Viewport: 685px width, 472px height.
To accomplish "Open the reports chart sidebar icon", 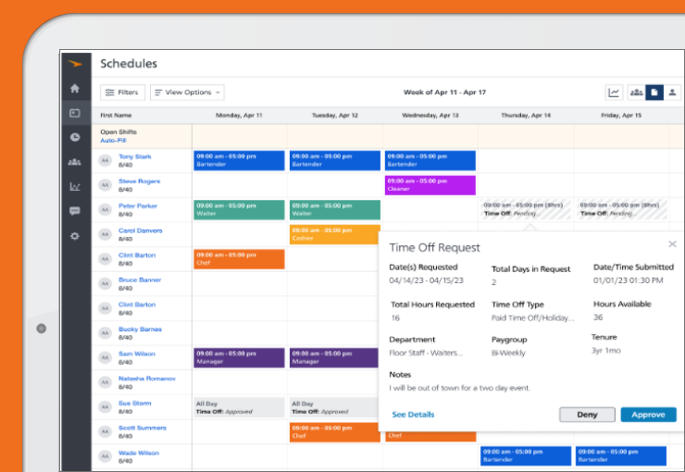I will (75, 186).
